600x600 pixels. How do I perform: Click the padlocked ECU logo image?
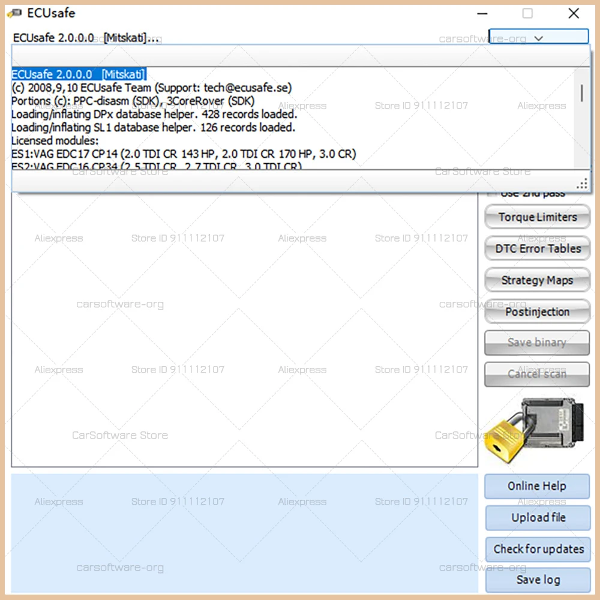click(x=534, y=430)
